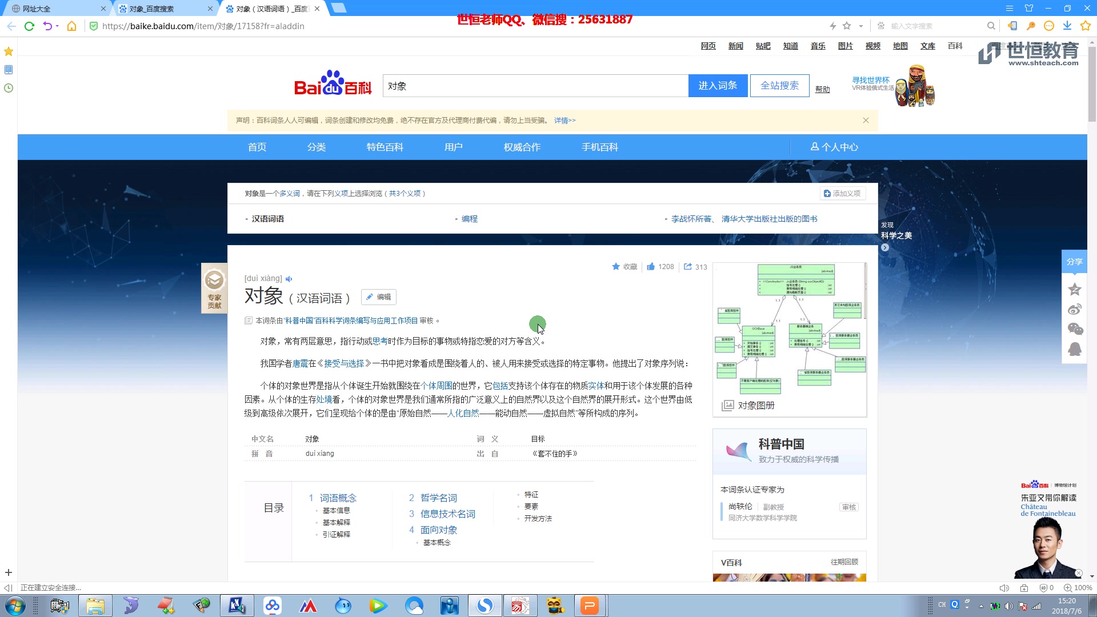The width and height of the screenshot is (1097, 617).
Task: Click the sidebar plus add icon
Action: pos(9,572)
